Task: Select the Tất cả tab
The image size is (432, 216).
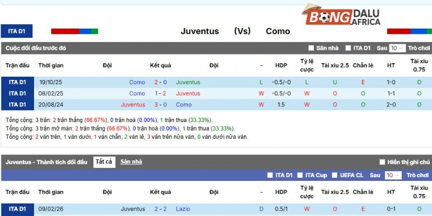Action: tap(104, 162)
